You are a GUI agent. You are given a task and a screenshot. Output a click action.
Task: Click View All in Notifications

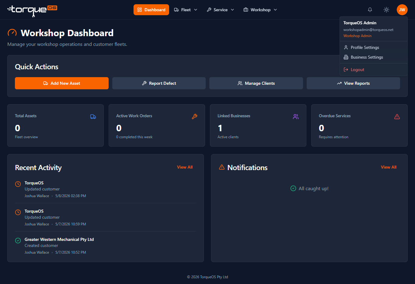(389, 167)
